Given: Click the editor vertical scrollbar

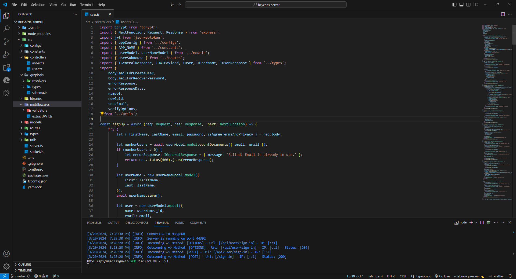Looking at the screenshot, I should [514, 34].
